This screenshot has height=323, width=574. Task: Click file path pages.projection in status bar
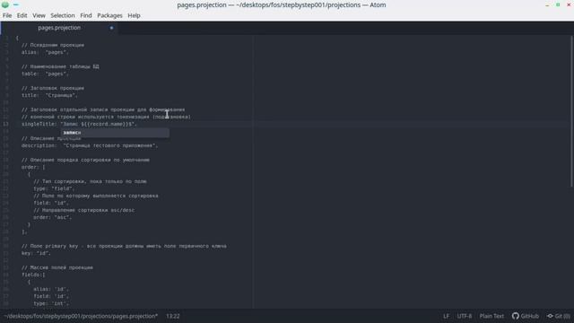point(81,316)
